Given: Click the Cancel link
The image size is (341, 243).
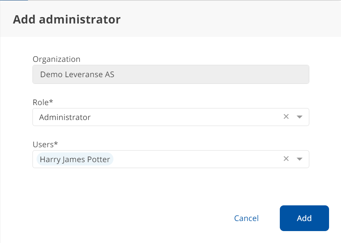Looking at the screenshot, I should 246,218.
